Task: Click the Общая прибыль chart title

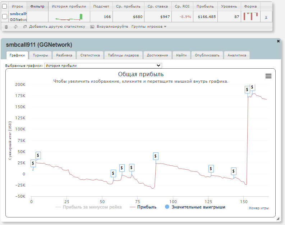Action: pos(141,74)
